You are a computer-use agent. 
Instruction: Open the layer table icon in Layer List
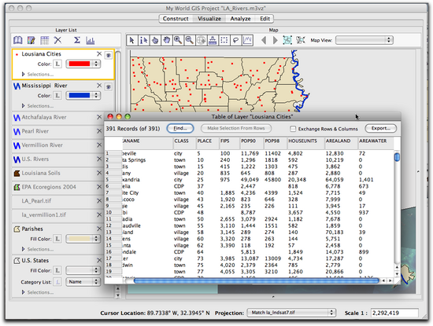pyautogui.click(x=44, y=41)
